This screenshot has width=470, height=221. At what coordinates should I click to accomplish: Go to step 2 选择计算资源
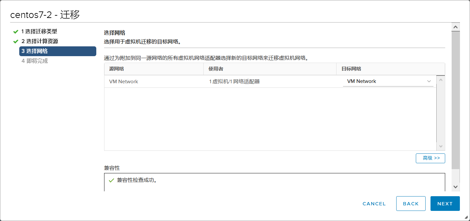[40, 41]
